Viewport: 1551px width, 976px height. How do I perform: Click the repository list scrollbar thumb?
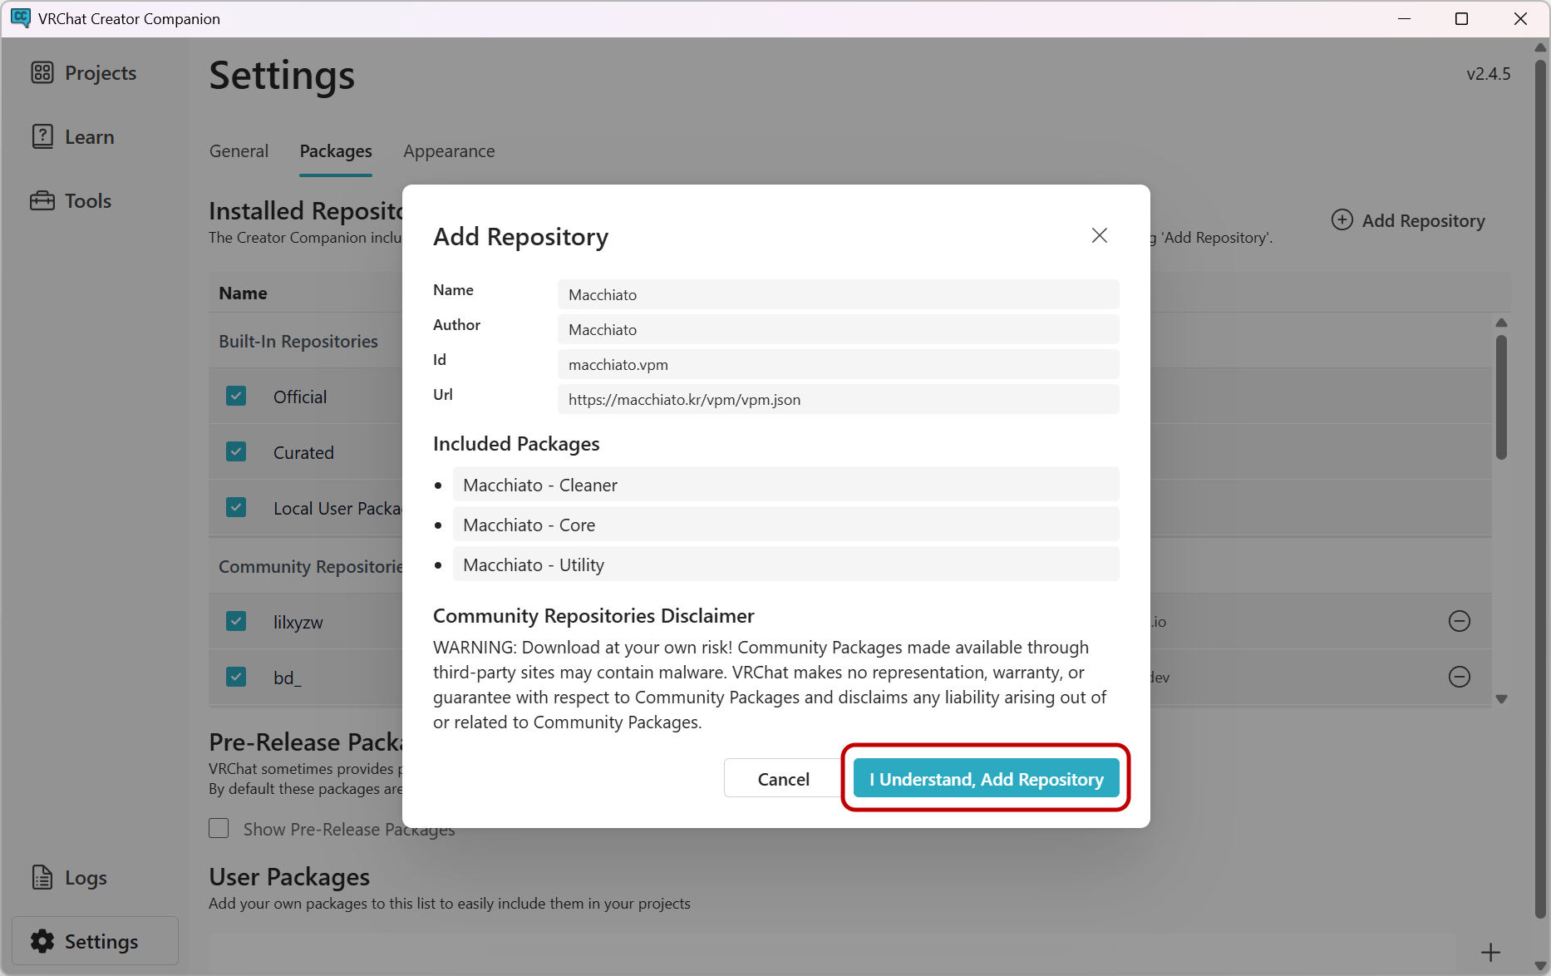pyautogui.click(x=1501, y=397)
